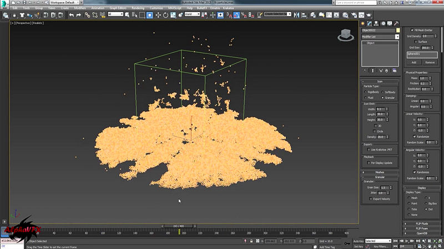This screenshot has width=444, height=249.
Task: Expand the FLIP Fluids rollout
Action: coord(423,223)
